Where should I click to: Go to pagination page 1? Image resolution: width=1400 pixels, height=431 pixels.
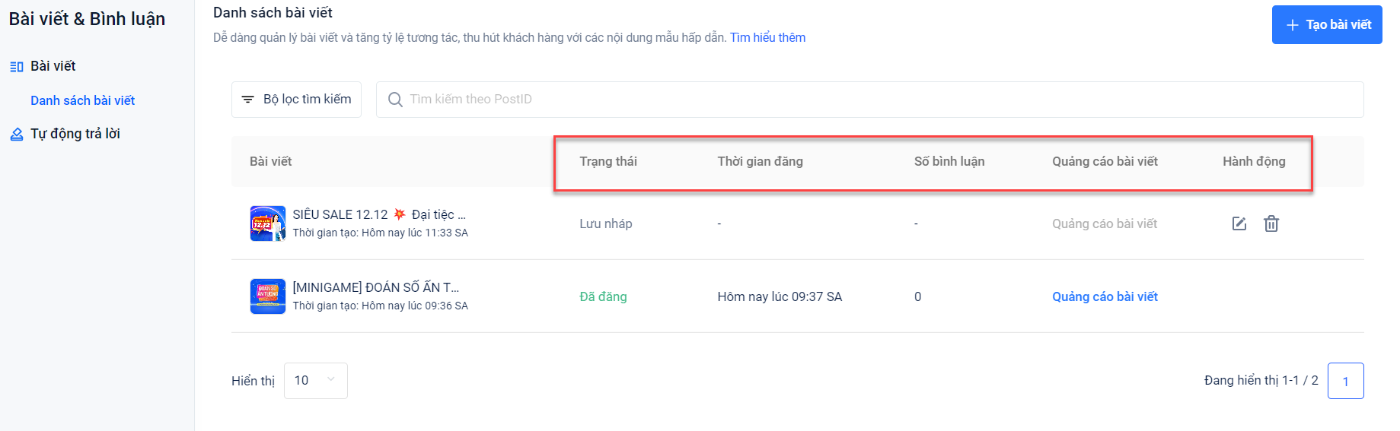(1345, 381)
